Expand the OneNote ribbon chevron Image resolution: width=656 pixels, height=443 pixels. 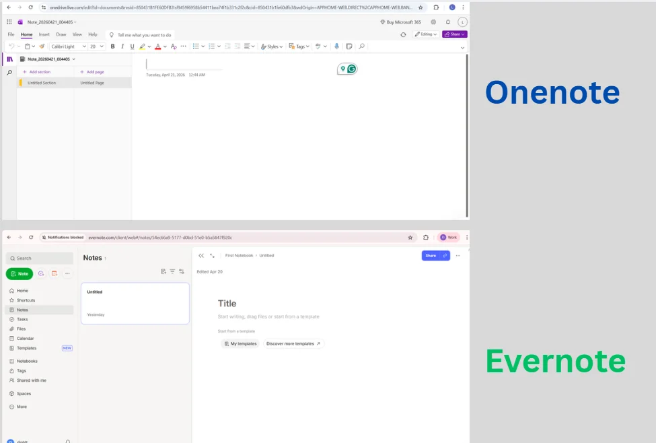[462, 47]
